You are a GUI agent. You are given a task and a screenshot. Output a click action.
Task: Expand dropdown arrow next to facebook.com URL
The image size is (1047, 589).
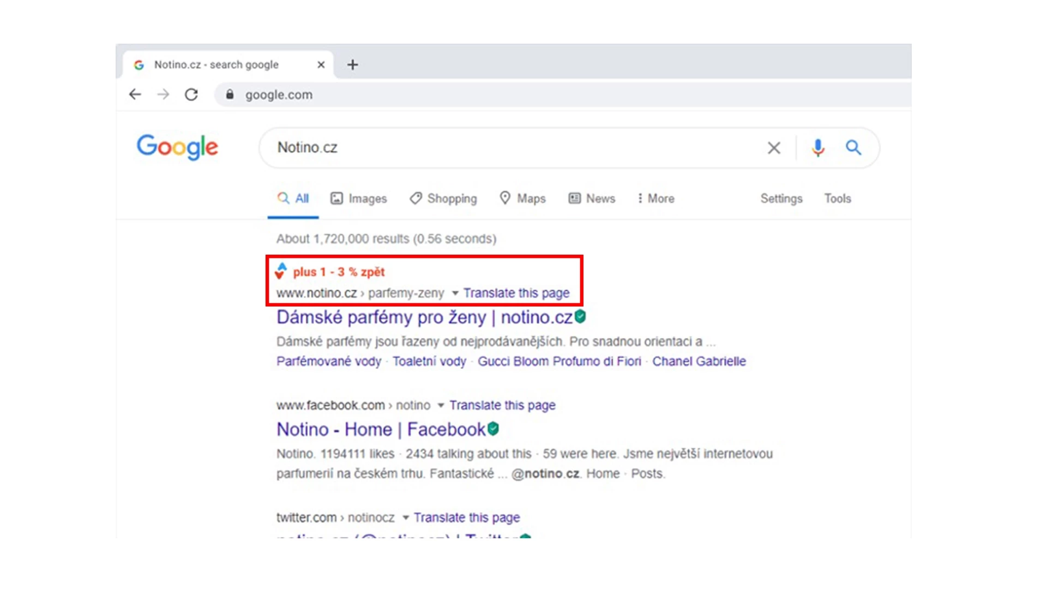tap(441, 405)
